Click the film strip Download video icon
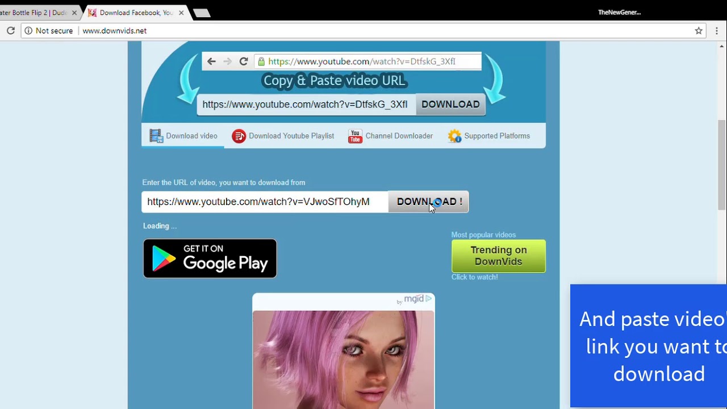The width and height of the screenshot is (727, 409). pos(156,136)
